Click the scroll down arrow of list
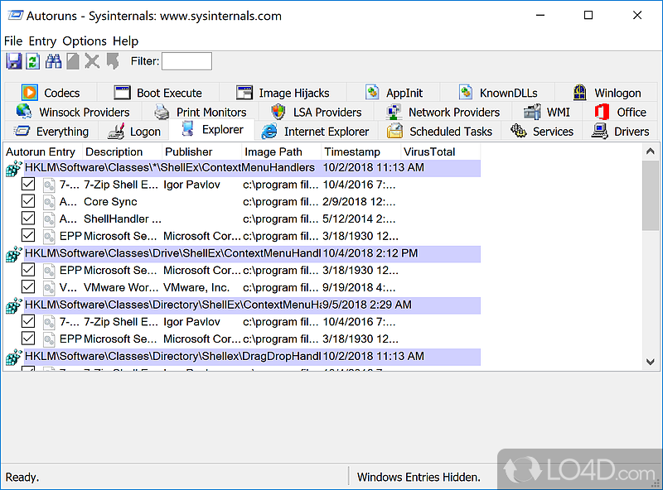 (x=651, y=362)
